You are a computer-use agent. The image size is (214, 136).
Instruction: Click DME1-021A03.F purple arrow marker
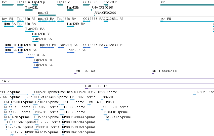(x=75, y=74)
